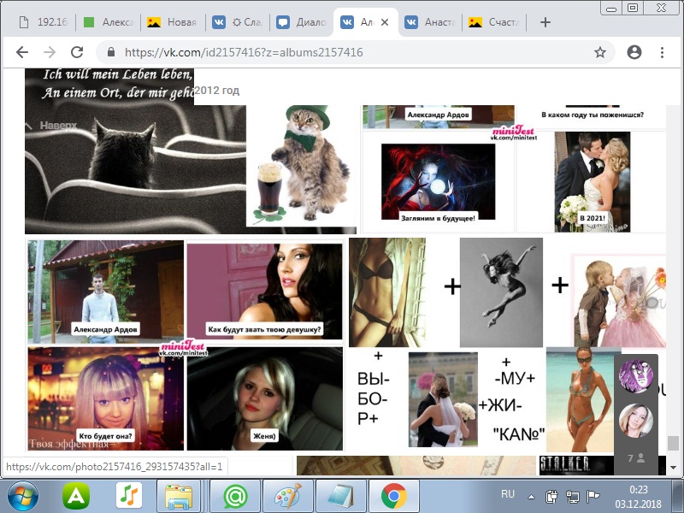Image resolution: width=684 pixels, height=513 pixels.
Task: View site security info via lock icon
Action: [111, 52]
